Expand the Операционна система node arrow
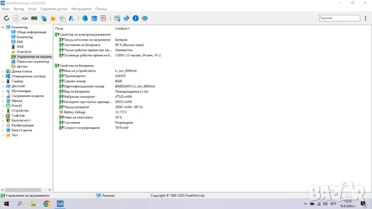The width and height of the screenshot is (372, 209). point(3,76)
